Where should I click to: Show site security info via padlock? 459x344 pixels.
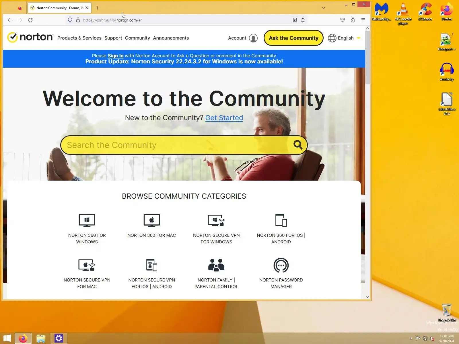pos(78,20)
